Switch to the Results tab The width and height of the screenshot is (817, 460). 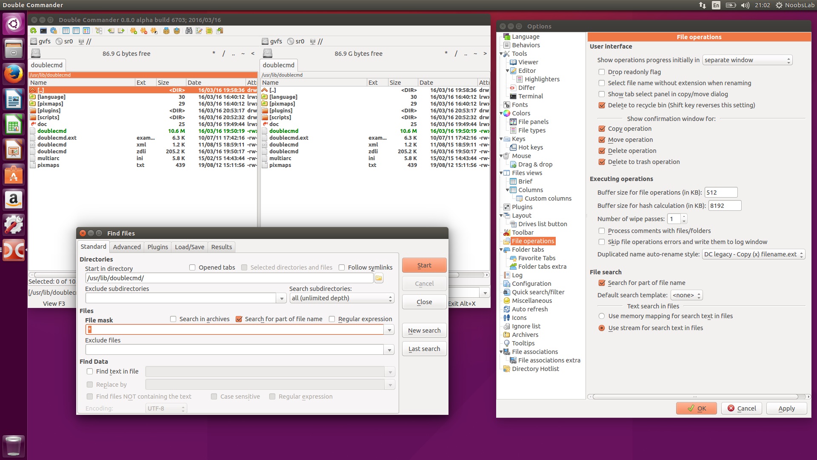tap(221, 247)
